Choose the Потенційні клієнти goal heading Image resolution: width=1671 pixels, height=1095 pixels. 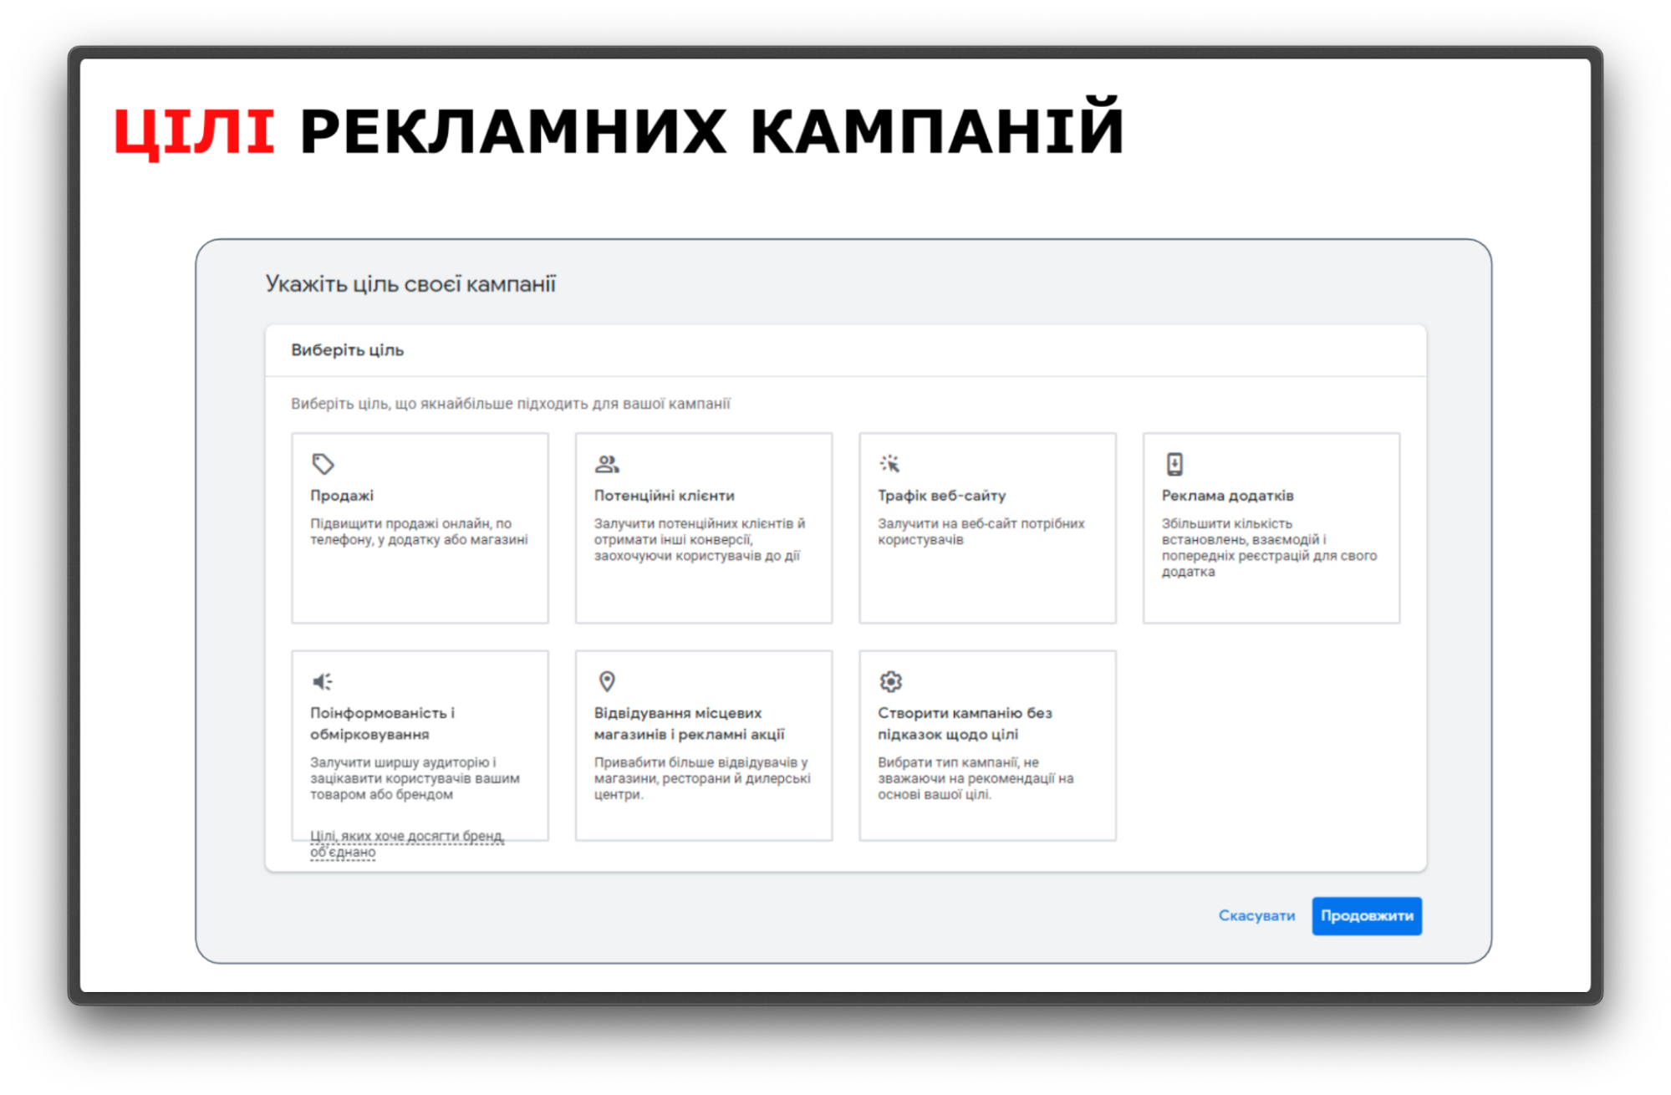(664, 496)
